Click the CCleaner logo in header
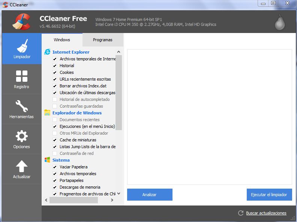Screen dimensions: 297x222 point(22,22)
